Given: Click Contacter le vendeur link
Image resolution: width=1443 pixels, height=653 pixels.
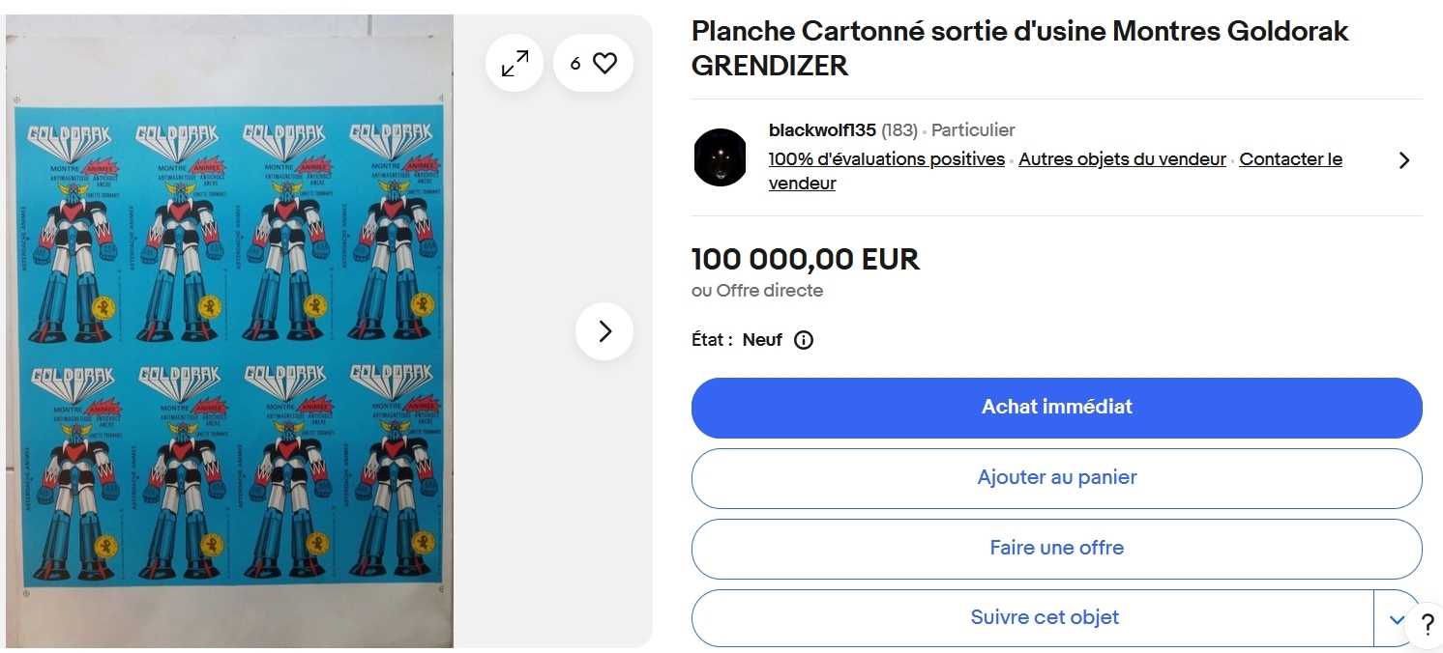Looking at the screenshot, I should point(1290,159).
